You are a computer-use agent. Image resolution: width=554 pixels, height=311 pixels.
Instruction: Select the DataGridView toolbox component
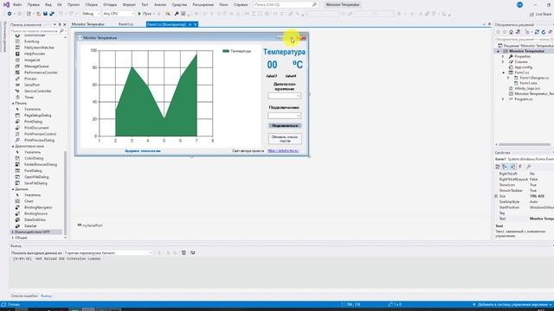[35, 219]
